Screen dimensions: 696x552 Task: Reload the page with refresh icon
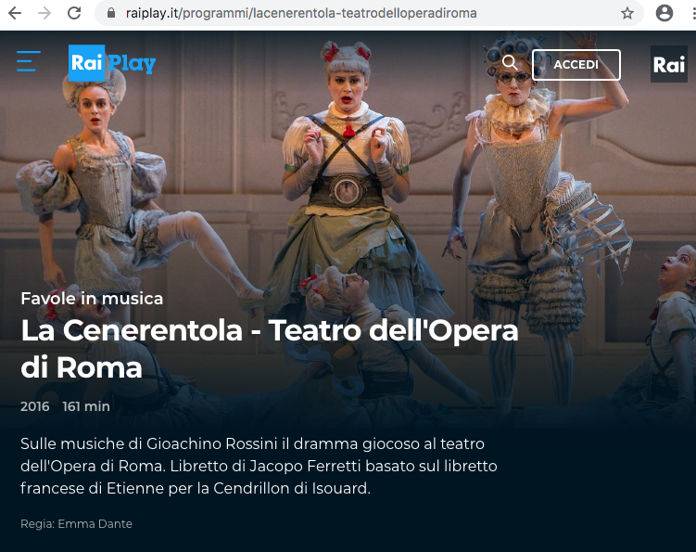tap(74, 13)
